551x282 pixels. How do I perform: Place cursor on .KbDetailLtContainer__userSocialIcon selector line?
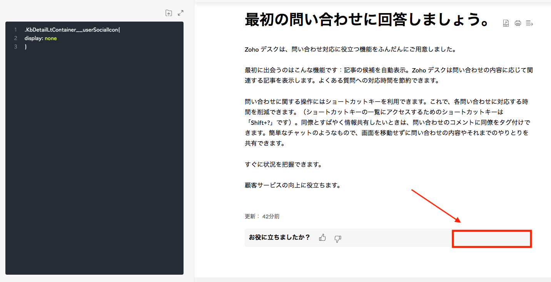(72, 30)
